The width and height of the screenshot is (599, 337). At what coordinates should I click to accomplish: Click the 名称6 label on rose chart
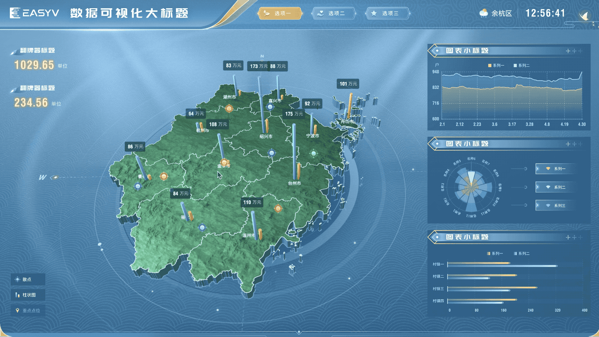(x=471, y=158)
